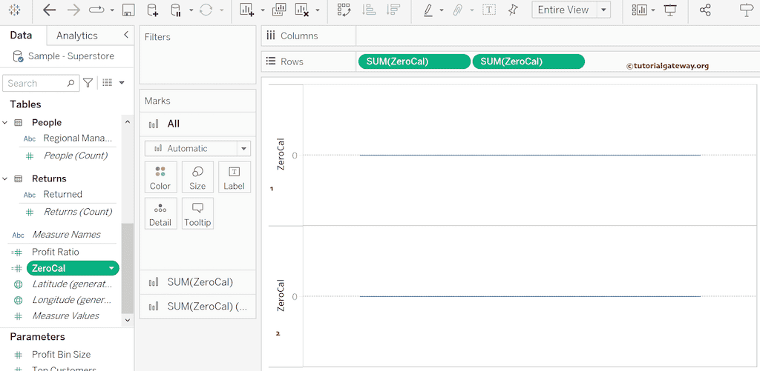Click the Presentation Mode icon
The height and width of the screenshot is (371, 760).
tap(670, 10)
